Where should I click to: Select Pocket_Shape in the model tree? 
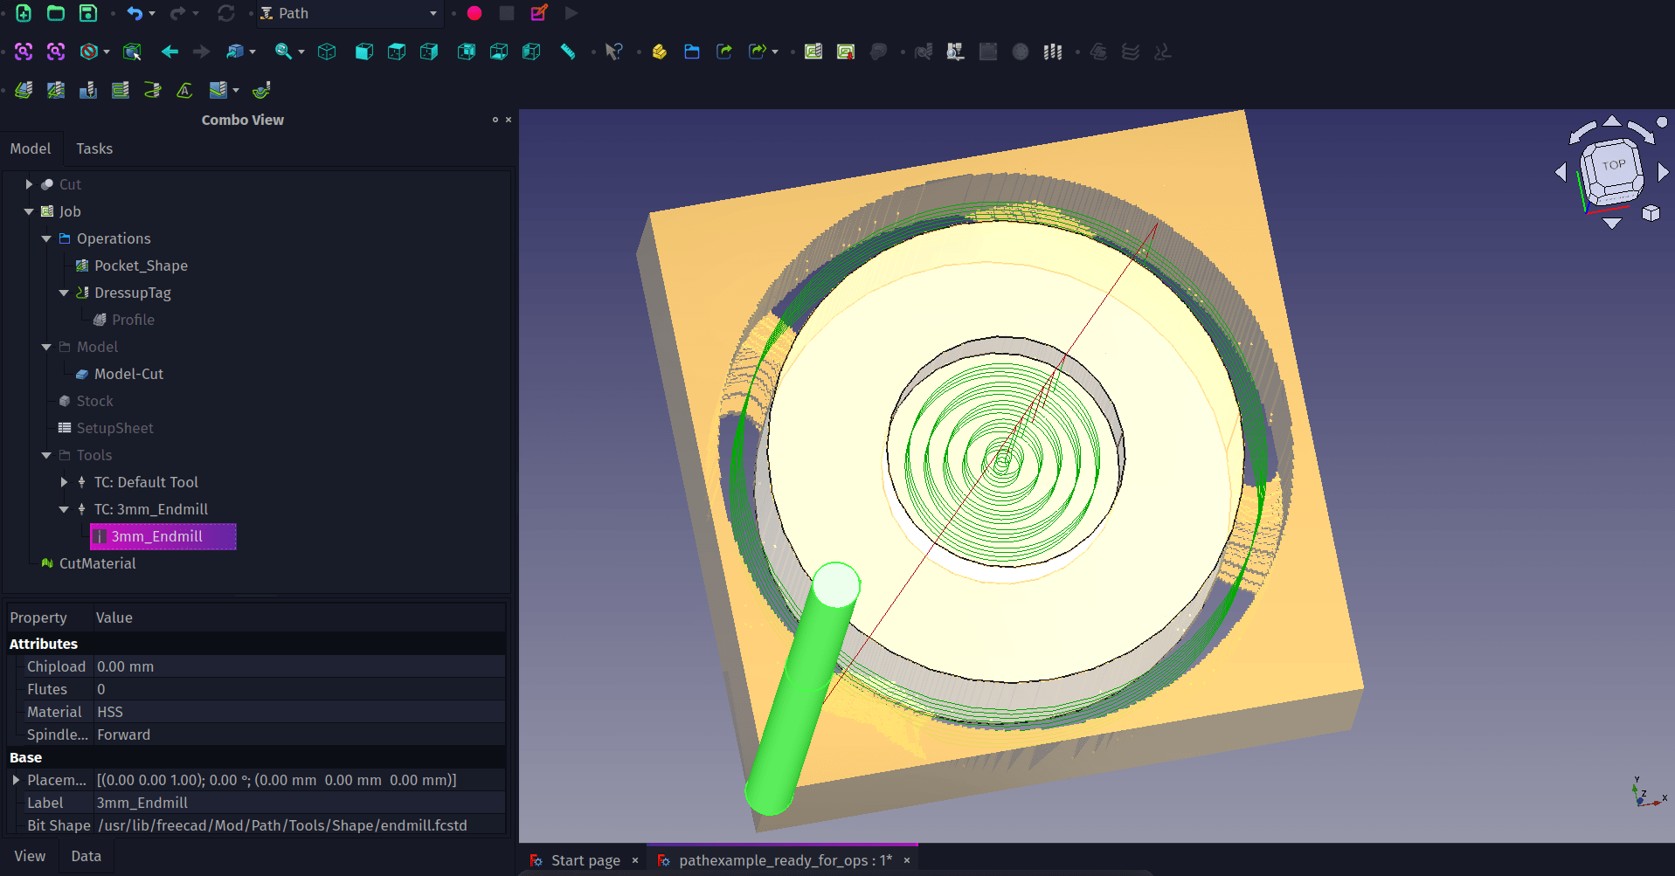click(141, 266)
